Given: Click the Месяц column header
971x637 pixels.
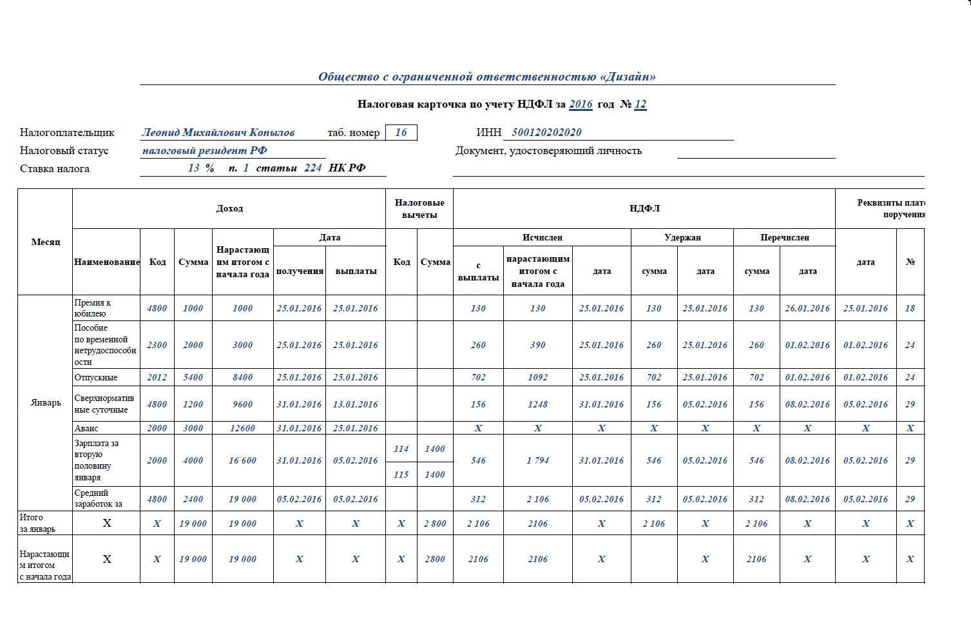Looking at the screenshot, I should 45,242.
